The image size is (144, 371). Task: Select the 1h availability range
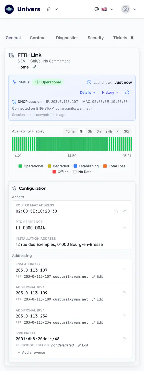(x=82, y=131)
